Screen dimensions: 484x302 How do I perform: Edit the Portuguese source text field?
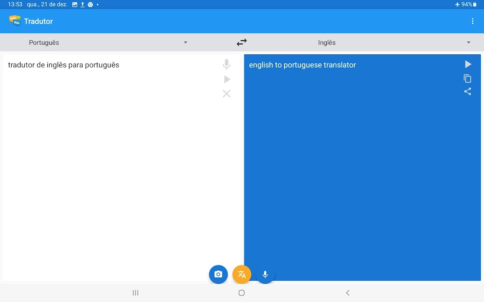[x=109, y=161]
